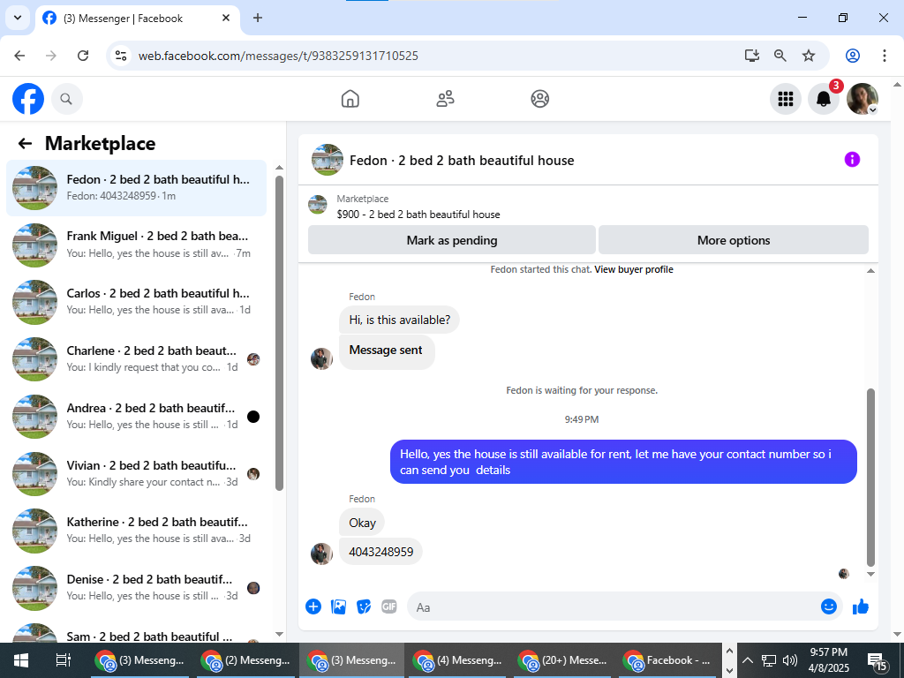The width and height of the screenshot is (904, 678).
Task: Show hidden system tray icons
Action: [747, 660]
